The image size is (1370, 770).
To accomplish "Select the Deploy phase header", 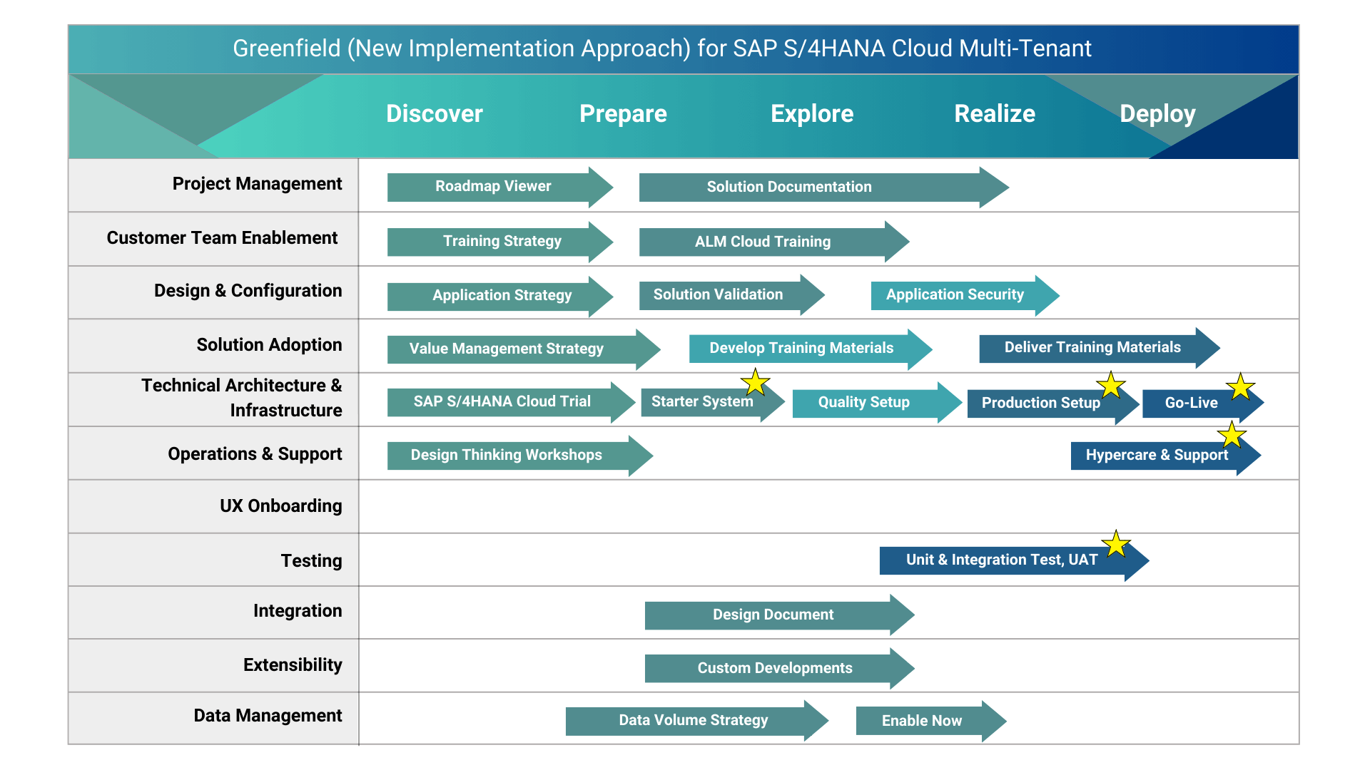I will point(1157,114).
